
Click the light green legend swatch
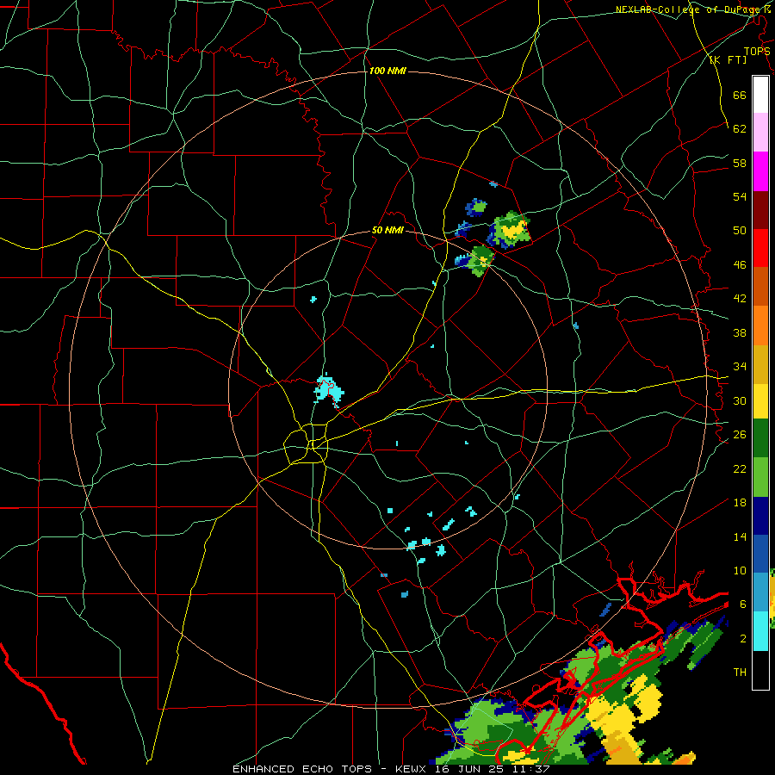click(760, 477)
